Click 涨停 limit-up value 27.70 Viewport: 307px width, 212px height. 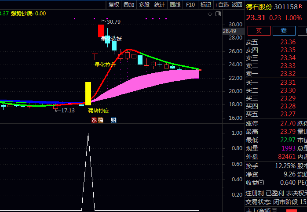point(288,123)
